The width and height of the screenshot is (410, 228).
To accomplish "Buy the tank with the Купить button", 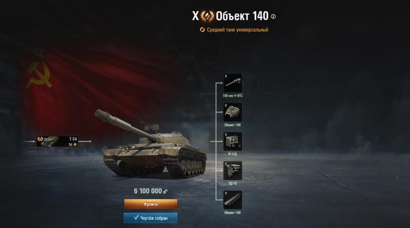I will [x=151, y=204].
